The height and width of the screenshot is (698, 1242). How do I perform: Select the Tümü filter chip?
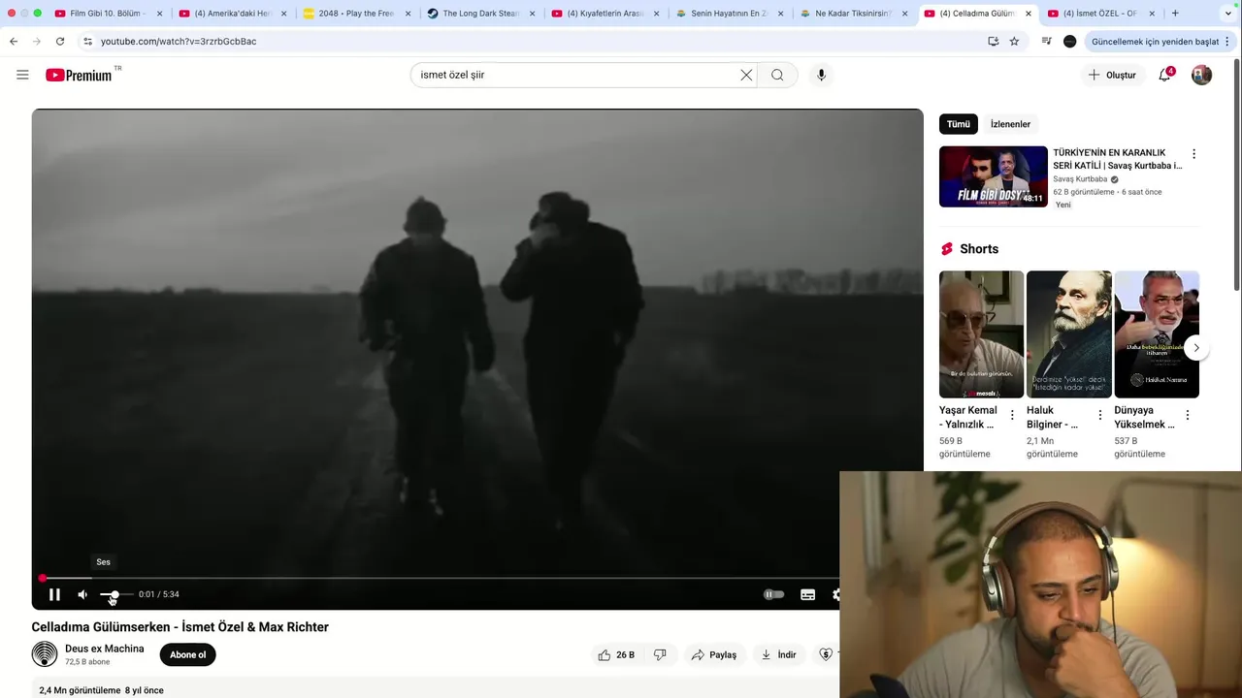(x=958, y=124)
